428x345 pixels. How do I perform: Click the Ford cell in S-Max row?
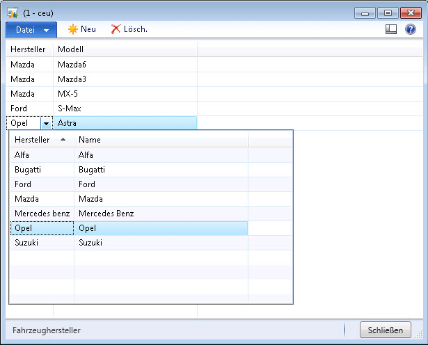point(29,109)
